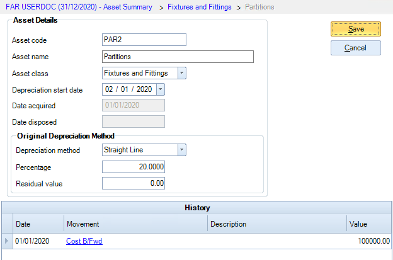Expand the Asset class dropdown arrow
Viewport: 393px width, 260px height.
[x=182, y=73]
